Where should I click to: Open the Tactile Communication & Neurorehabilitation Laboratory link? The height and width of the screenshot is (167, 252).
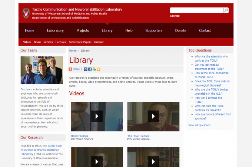(41, 150)
